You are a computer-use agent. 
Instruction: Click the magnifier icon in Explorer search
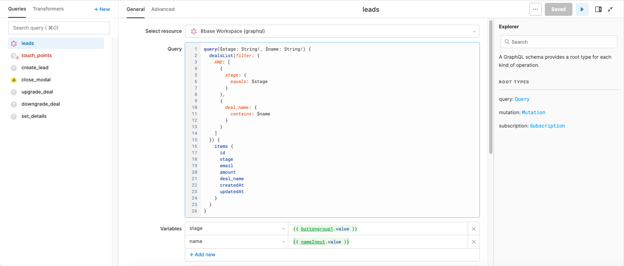click(507, 42)
